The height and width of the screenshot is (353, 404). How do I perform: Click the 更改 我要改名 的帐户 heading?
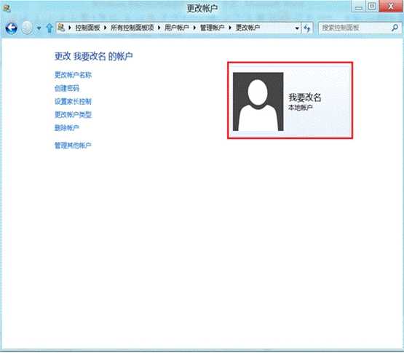point(94,56)
